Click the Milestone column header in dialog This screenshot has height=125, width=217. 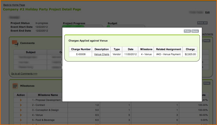click(146, 49)
